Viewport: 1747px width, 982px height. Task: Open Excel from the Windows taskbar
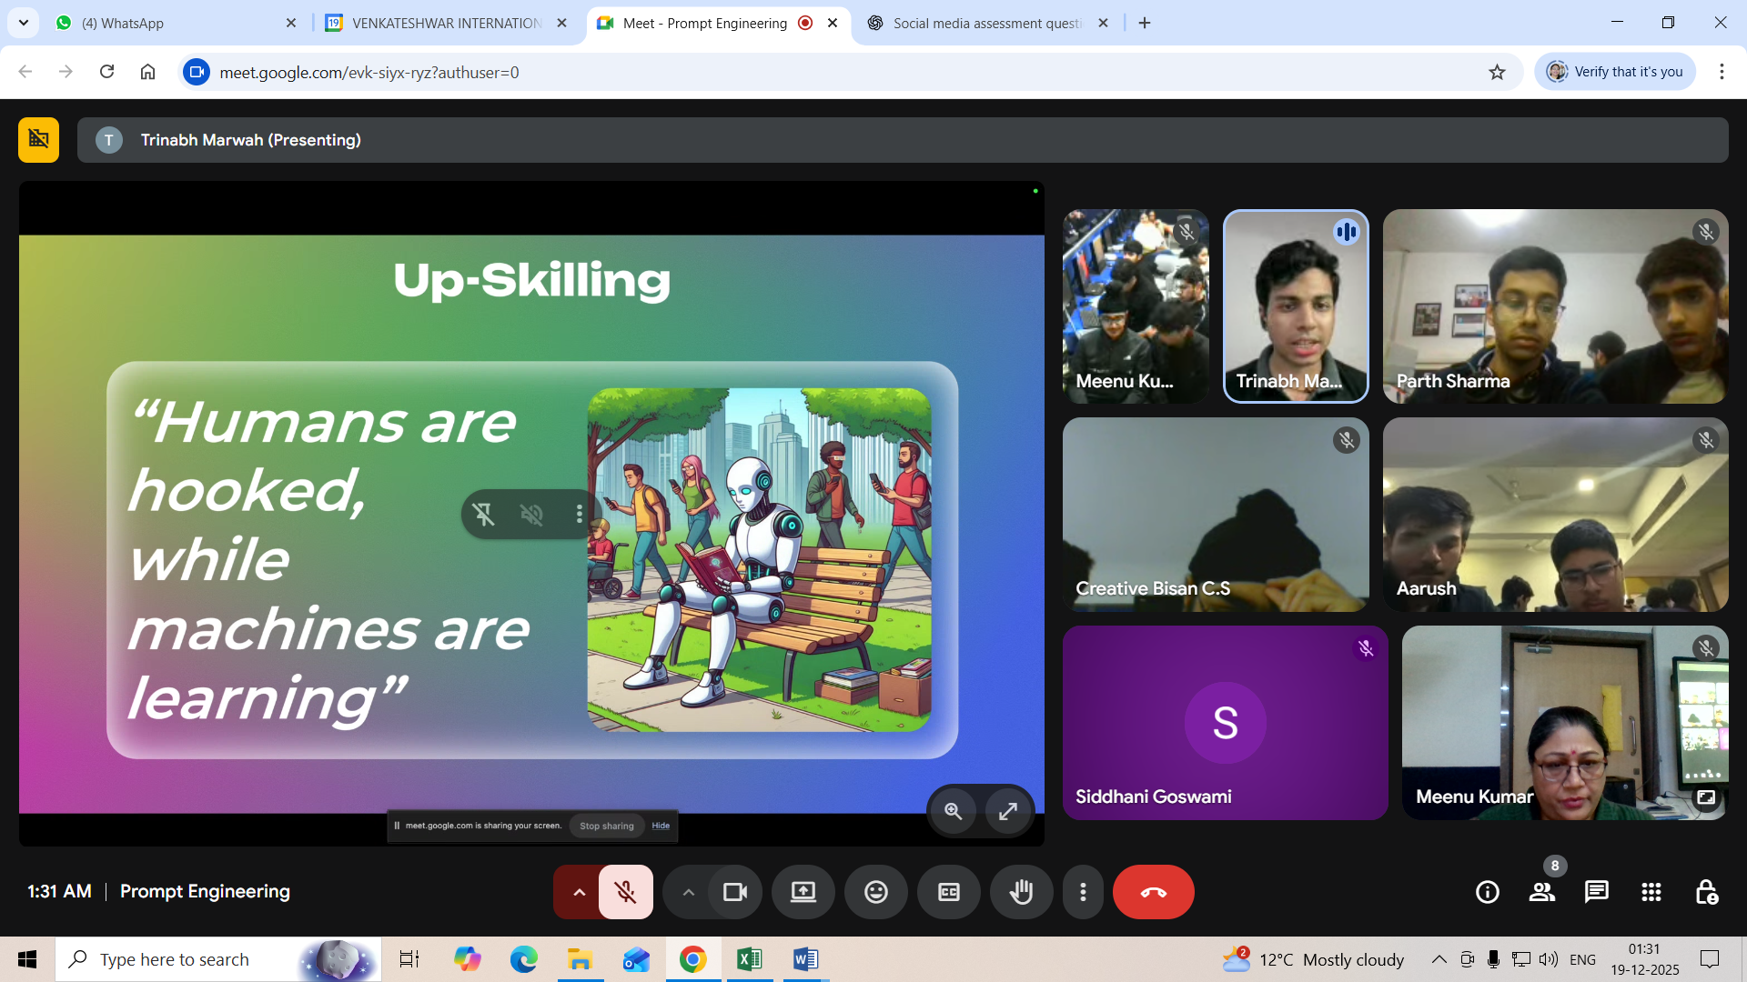749,959
